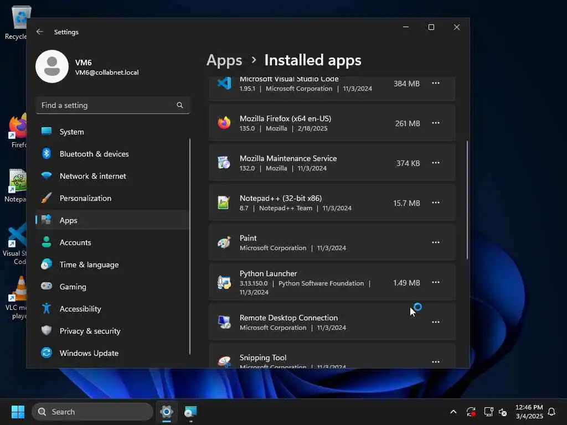The image size is (567, 425).
Task: Click the Visual Studio Code desktop shortcut
Action: [x=15, y=244]
